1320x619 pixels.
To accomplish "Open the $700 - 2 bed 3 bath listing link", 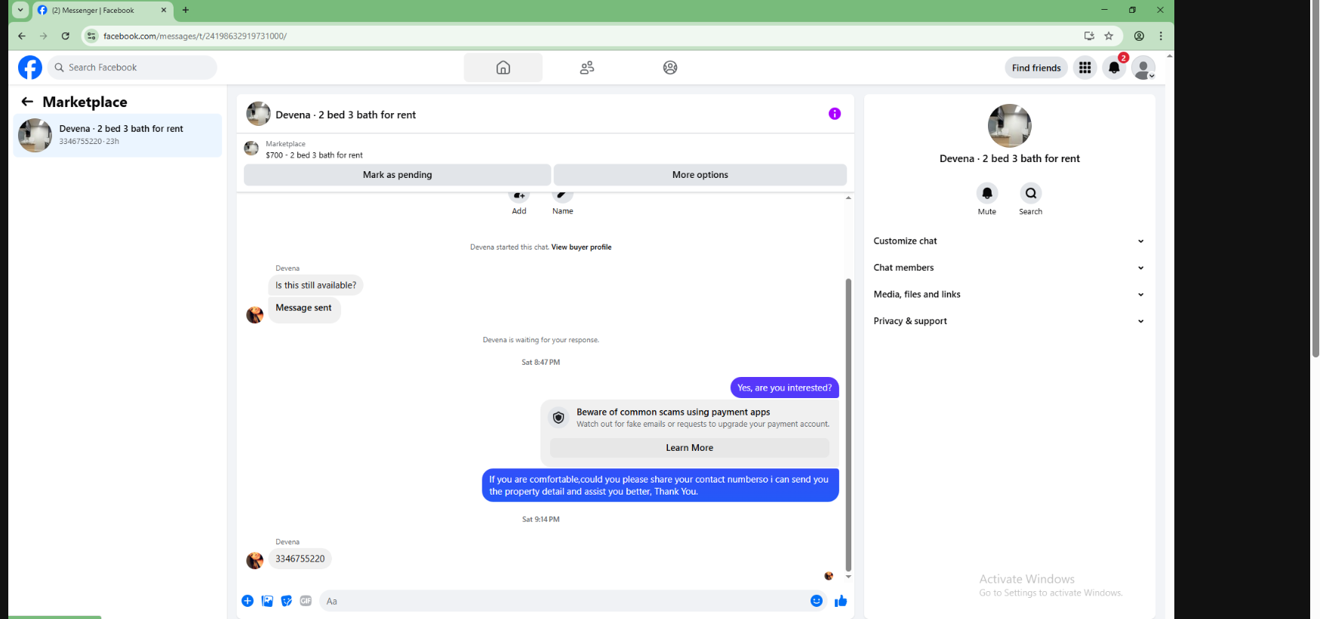I will (x=314, y=155).
